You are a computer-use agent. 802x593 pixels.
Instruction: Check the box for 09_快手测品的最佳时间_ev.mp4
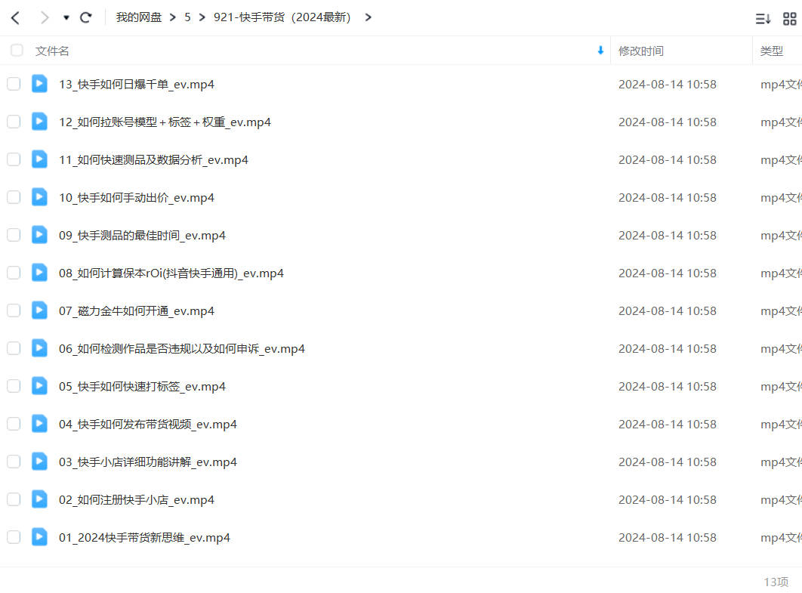point(14,235)
